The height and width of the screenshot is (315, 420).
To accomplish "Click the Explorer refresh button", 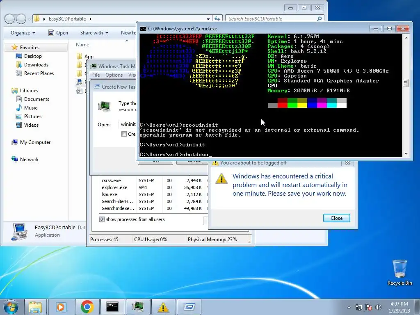I will (x=217, y=19).
